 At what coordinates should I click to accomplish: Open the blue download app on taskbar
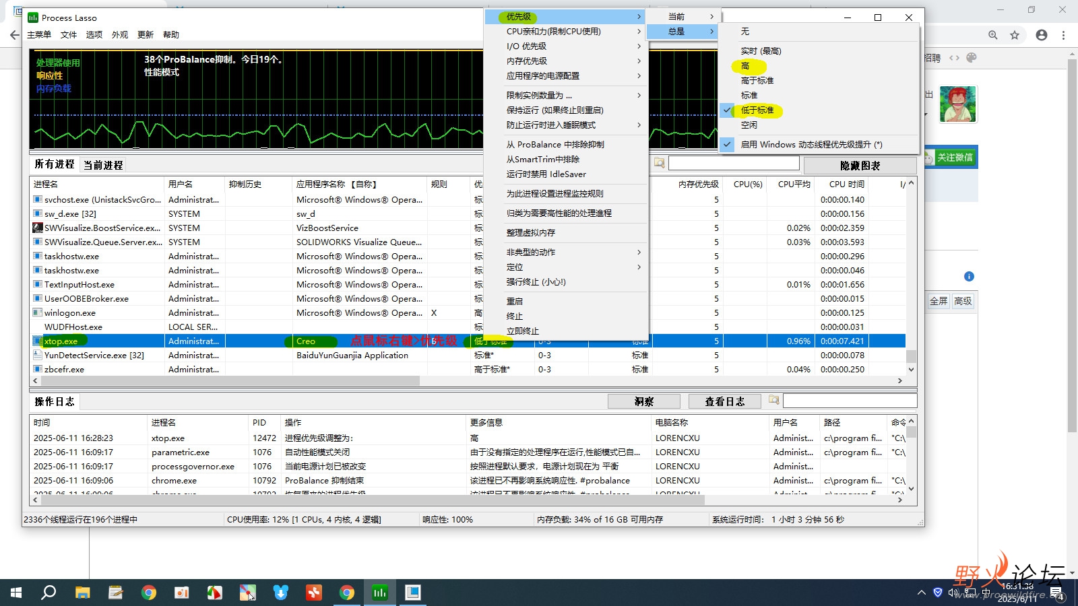(280, 593)
